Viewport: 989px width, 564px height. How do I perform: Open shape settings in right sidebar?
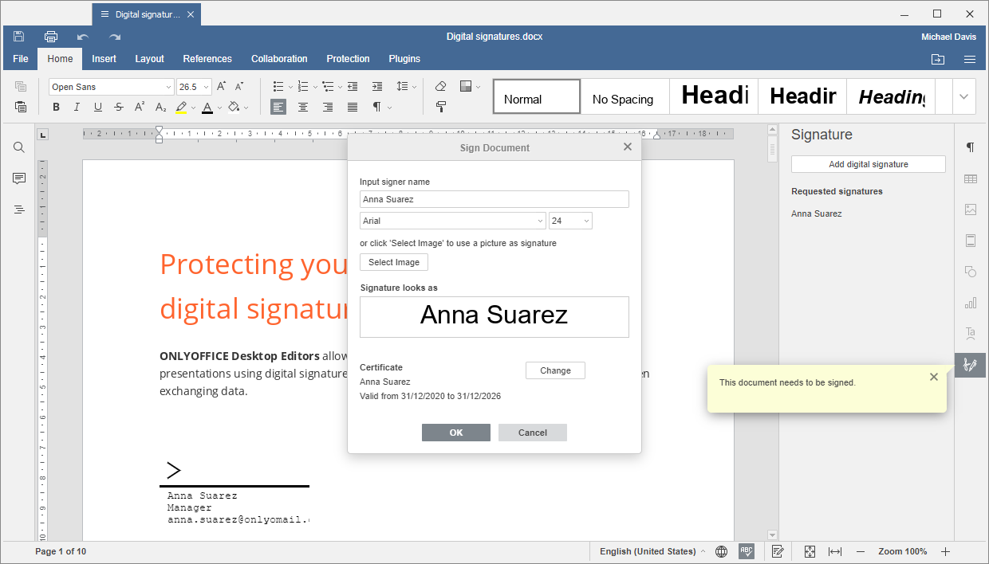[x=971, y=272]
